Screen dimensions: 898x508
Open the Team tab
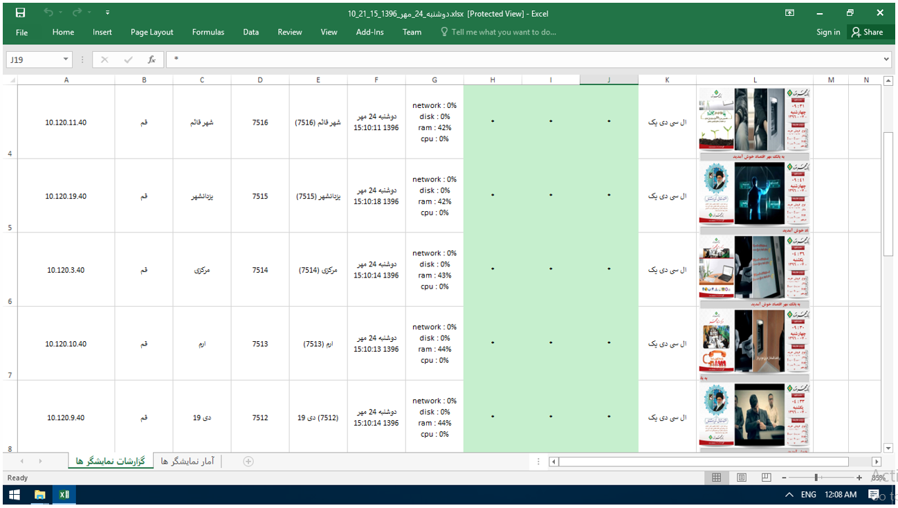412,32
